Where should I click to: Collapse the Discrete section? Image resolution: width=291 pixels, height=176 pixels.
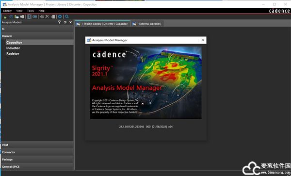click(x=37, y=36)
